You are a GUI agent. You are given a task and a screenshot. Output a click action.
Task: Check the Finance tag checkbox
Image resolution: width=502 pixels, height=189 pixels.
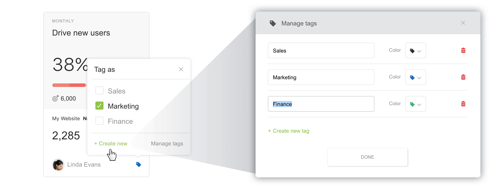coord(99,121)
